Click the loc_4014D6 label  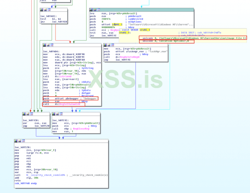pos(51,51)
